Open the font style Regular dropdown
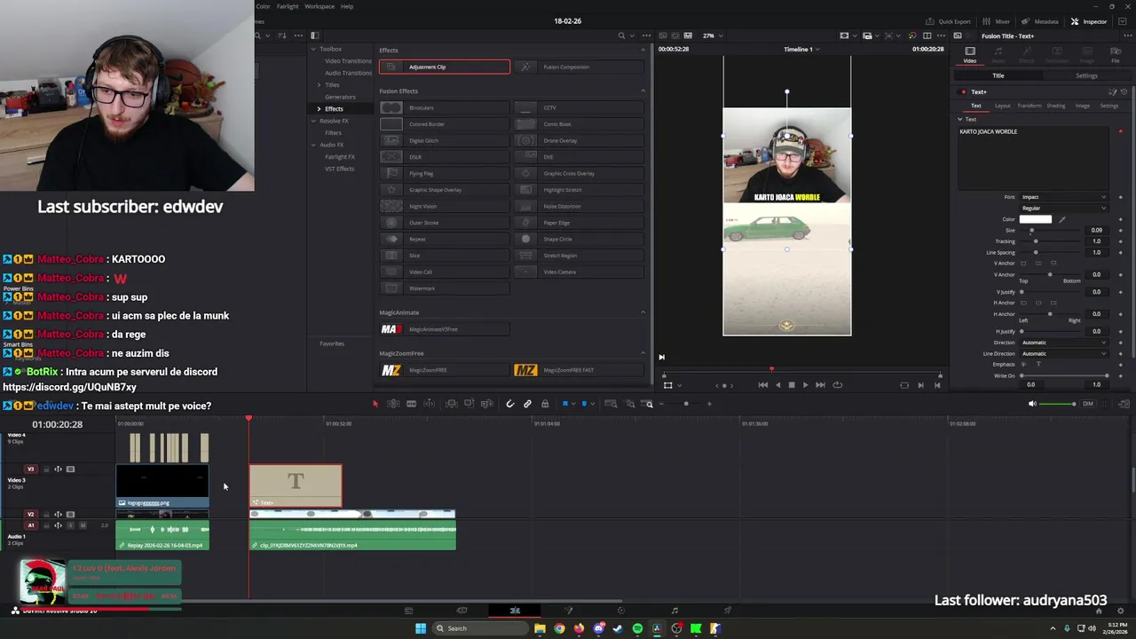This screenshot has width=1136, height=639. coord(1063,208)
